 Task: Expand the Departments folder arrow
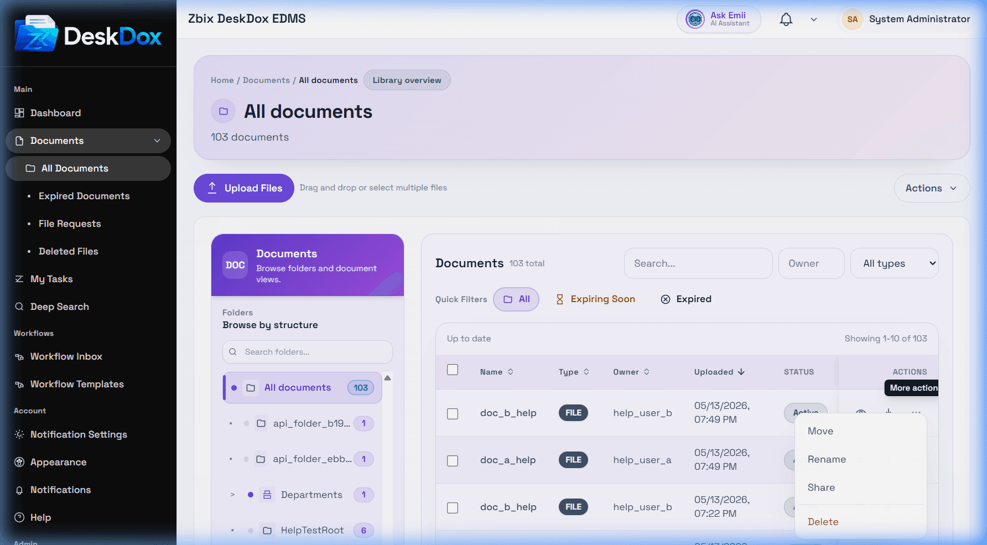[232, 495]
